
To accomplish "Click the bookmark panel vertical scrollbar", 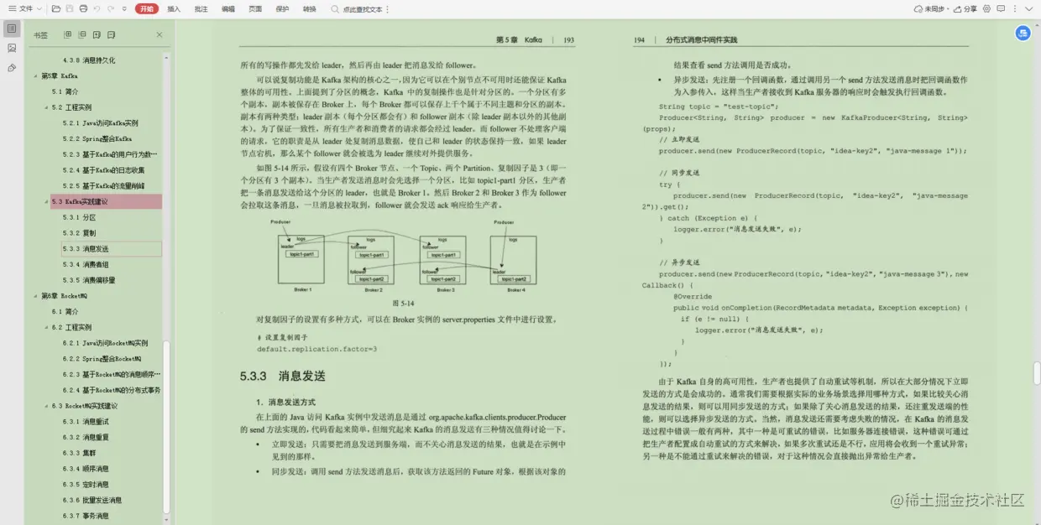I will click(x=166, y=426).
